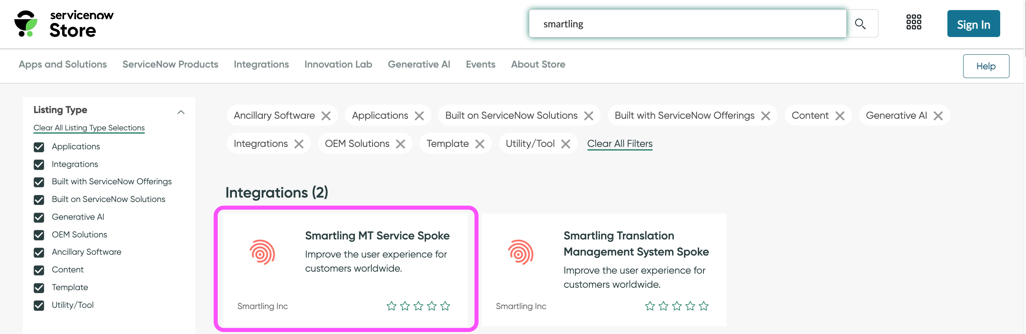The height and width of the screenshot is (334, 1026).
Task: Go to the Events page
Action: [x=481, y=64]
